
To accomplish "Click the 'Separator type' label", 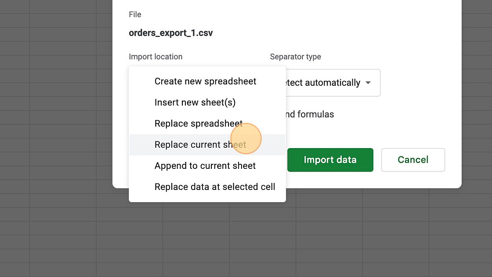I will pyautogui.click(x=295, y=57).
